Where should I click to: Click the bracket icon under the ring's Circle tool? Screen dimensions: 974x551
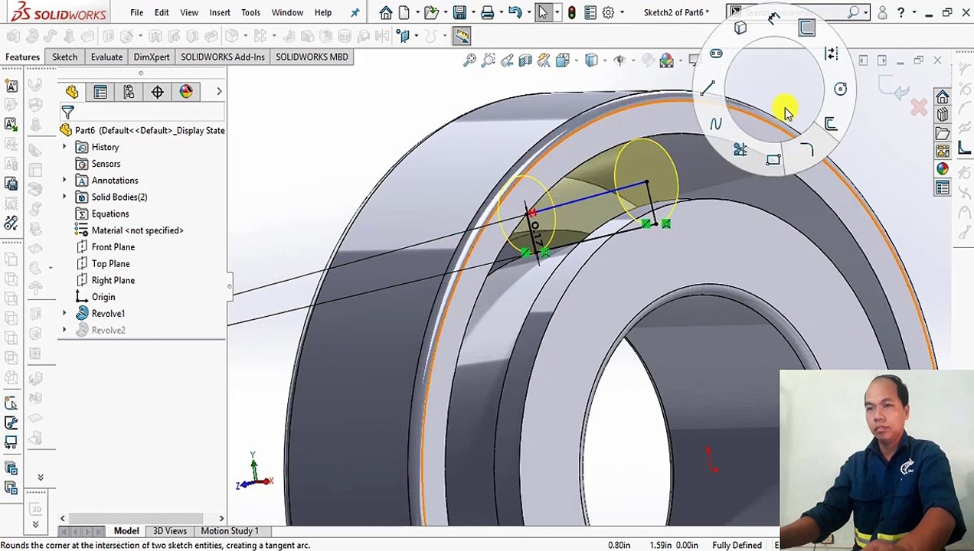click(x=831, y=124)
